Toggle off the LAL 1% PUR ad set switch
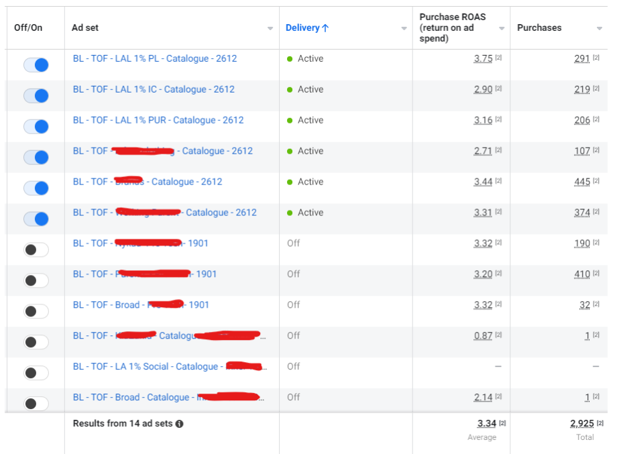 (36, 127)
